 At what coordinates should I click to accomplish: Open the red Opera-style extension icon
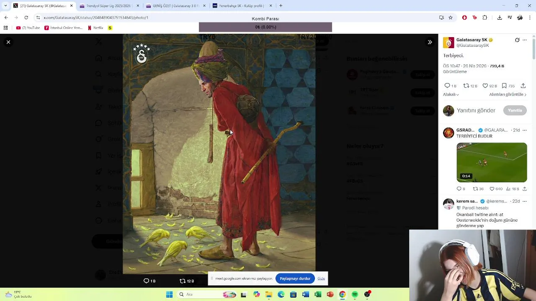click(464, 18)
